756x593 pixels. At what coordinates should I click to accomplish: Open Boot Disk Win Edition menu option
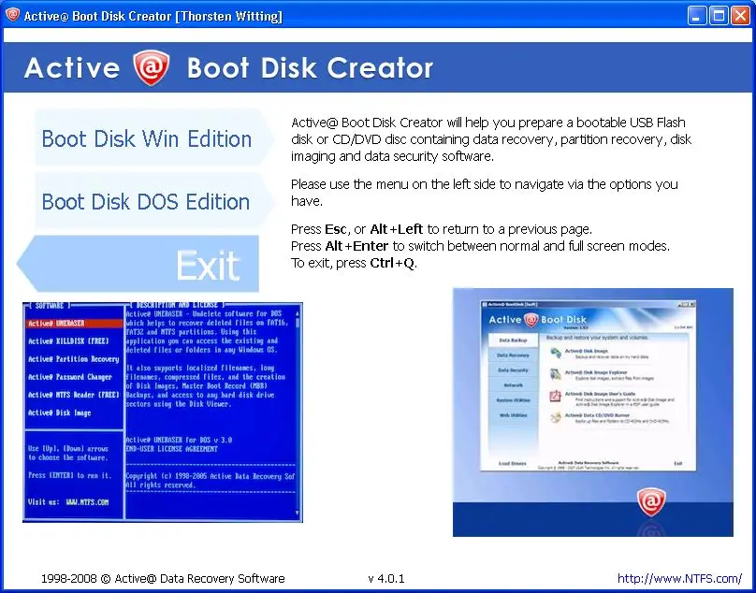154,137
